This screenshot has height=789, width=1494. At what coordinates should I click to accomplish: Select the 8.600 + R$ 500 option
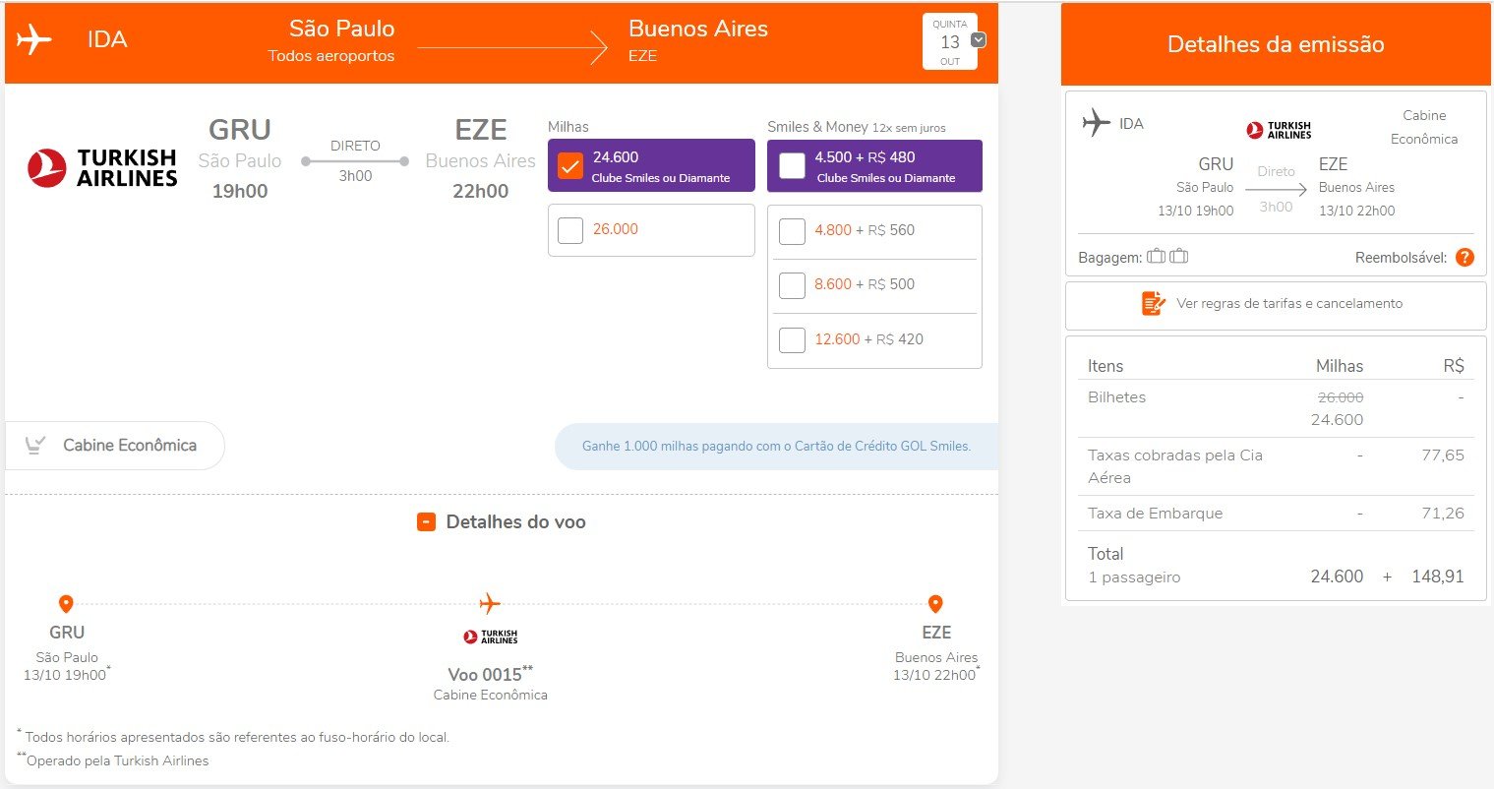(x=792, y=285)
